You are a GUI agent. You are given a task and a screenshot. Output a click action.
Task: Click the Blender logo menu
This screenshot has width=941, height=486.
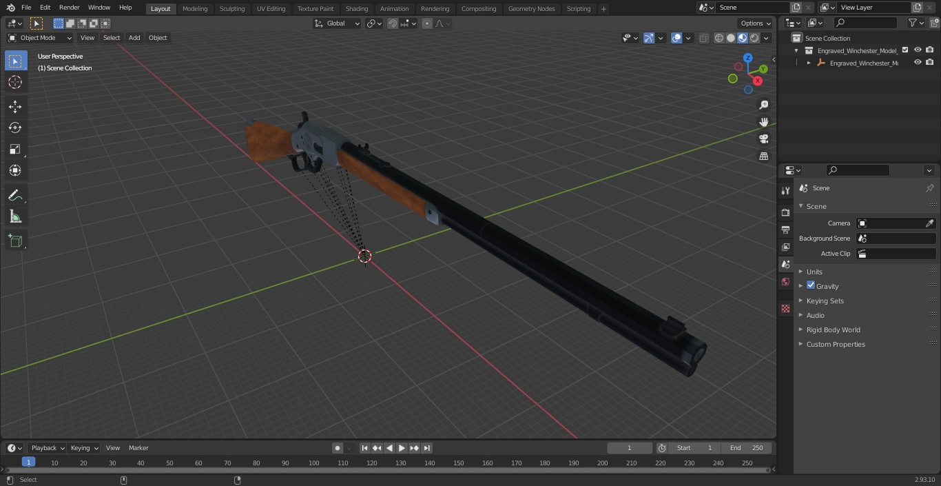(11, 8)
